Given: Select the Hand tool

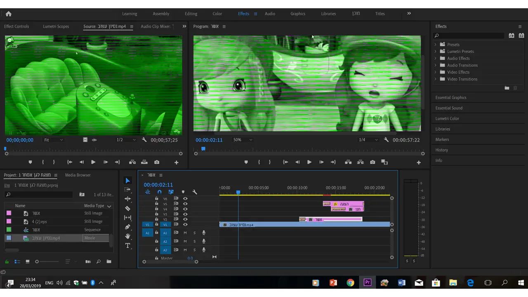Looking at the screenshot, I should pos(127,236).
